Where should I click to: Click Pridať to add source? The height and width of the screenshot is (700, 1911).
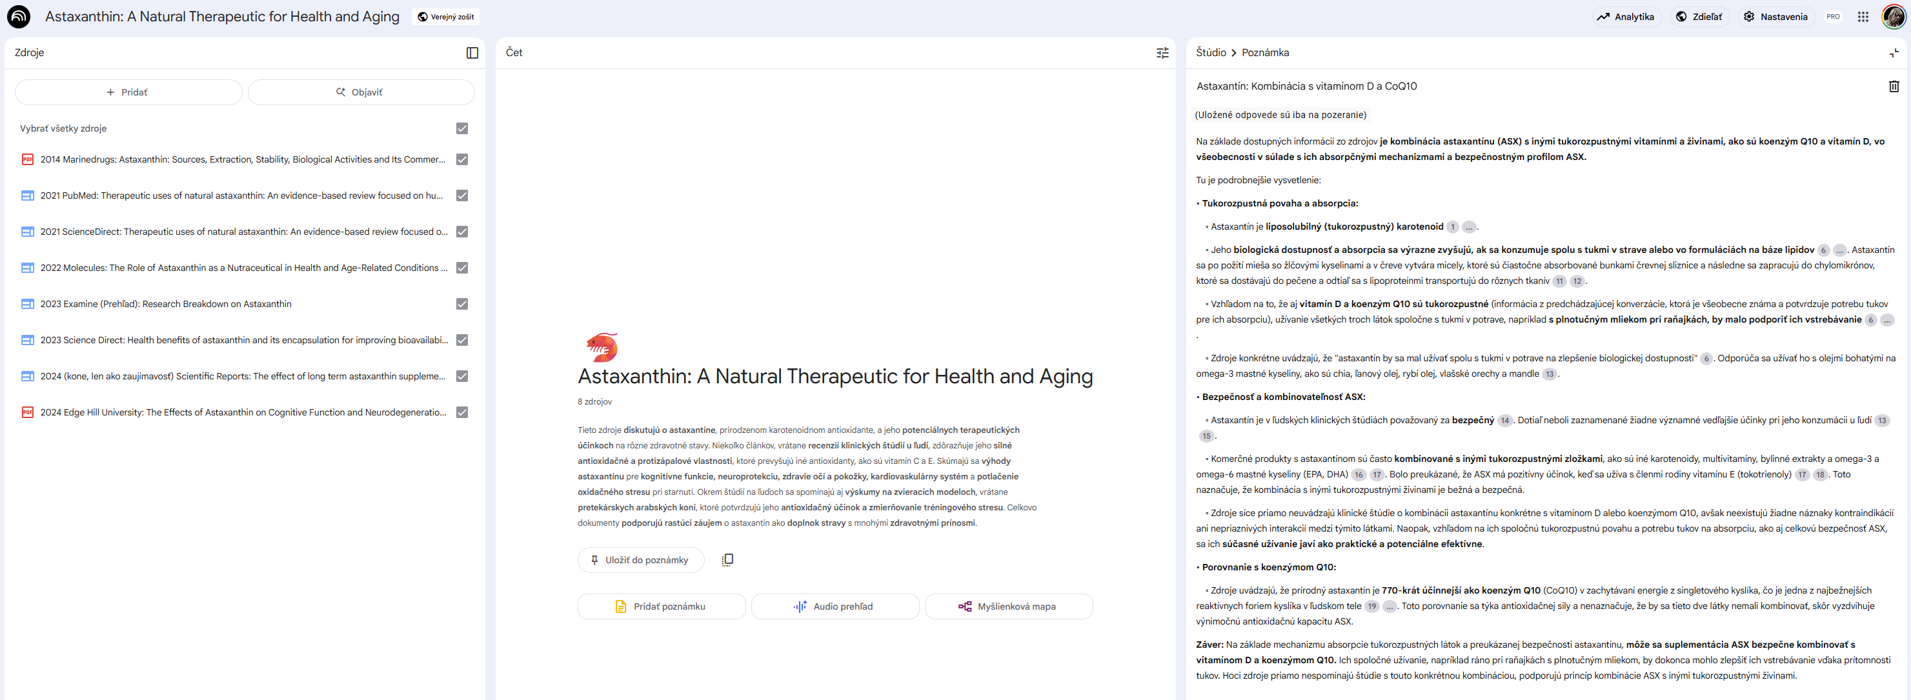coord(128,92)
